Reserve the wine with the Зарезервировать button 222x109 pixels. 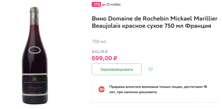[x=117, y=69]
